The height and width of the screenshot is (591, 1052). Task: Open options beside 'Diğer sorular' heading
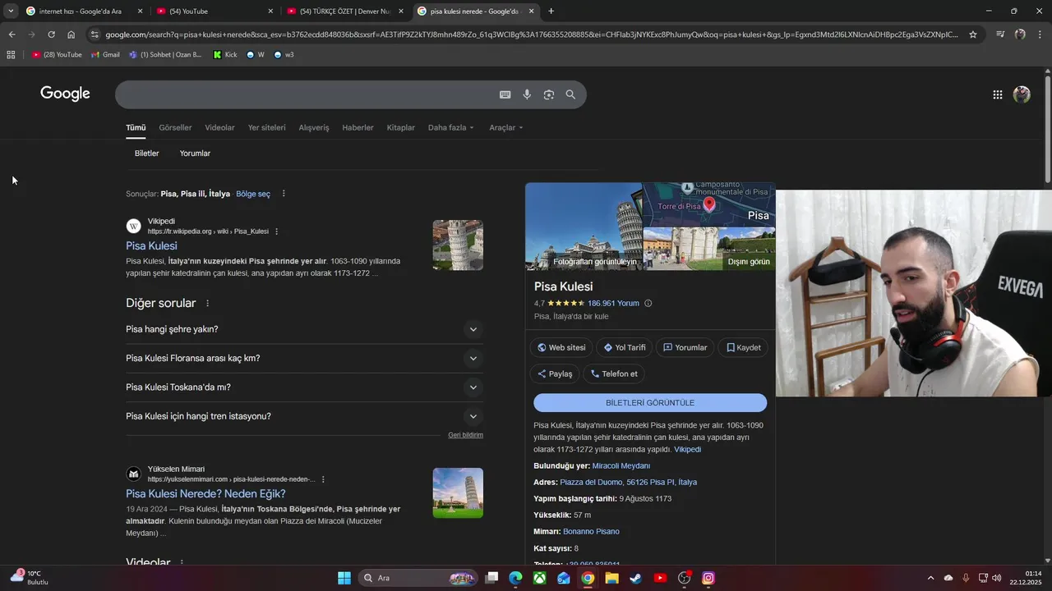(x=207, y=304)
